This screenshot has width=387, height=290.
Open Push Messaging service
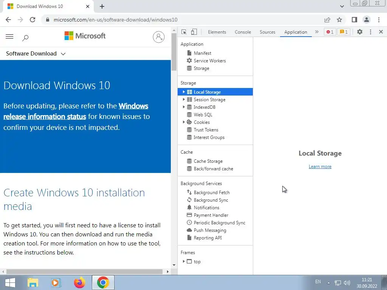click(210, 230)
